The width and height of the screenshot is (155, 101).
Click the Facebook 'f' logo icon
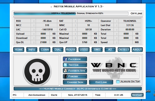(65, 59)
